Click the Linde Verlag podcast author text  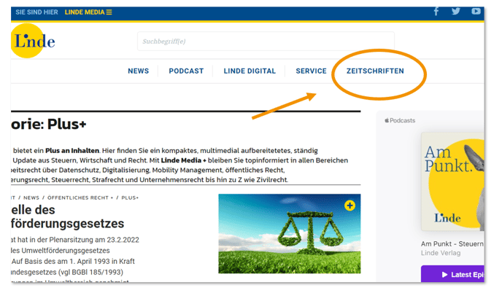[x=441, y=253]
